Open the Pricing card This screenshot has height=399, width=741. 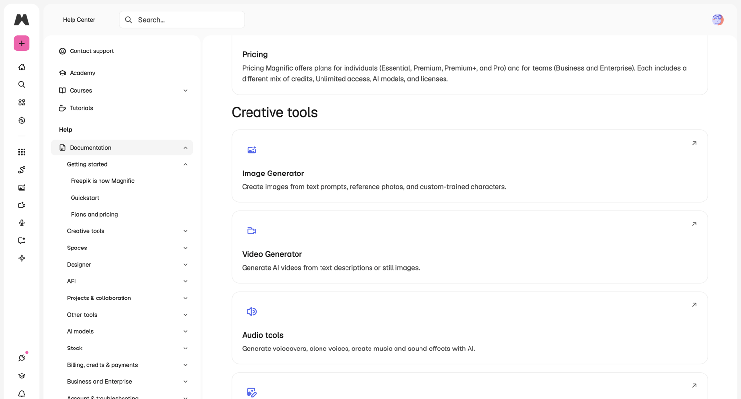469,66
